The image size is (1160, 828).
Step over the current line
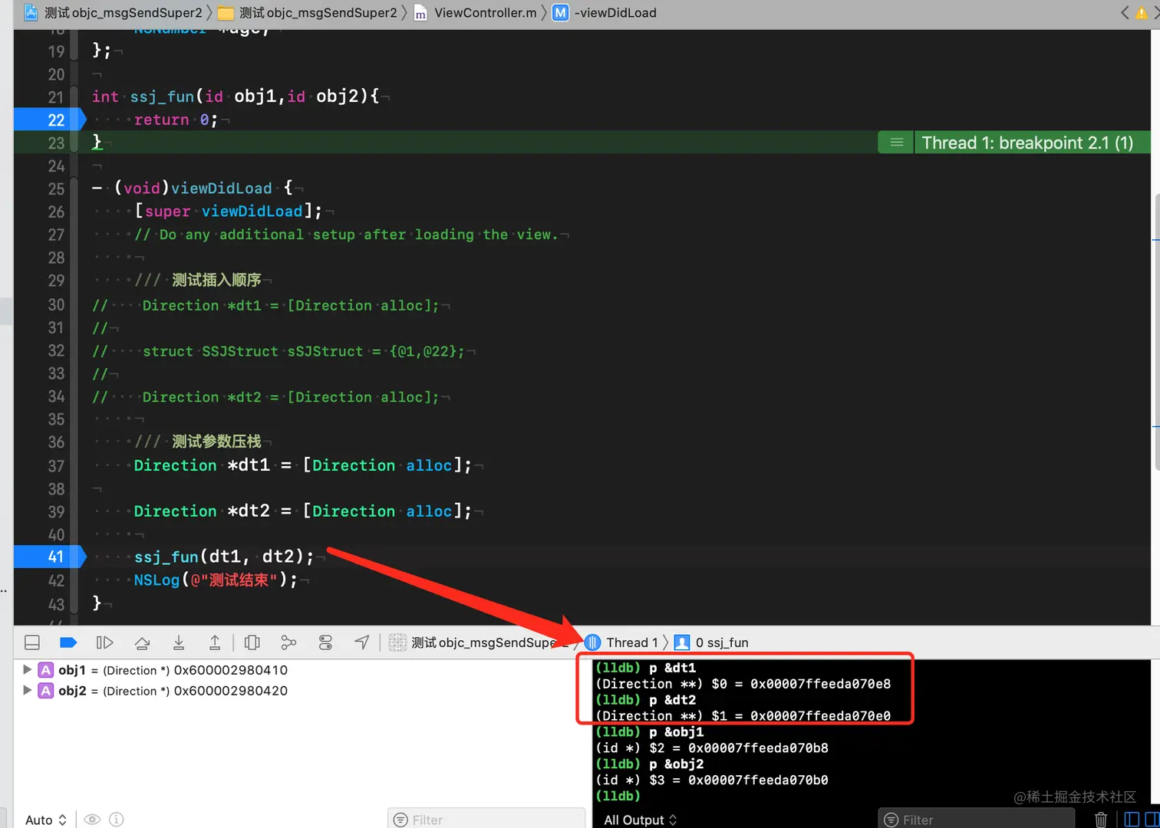[x=142, y=642]
